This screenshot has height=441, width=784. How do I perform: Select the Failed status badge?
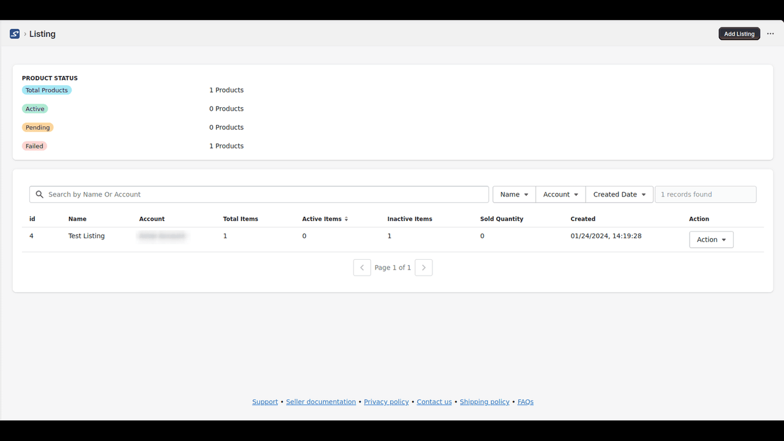(34, 146)
